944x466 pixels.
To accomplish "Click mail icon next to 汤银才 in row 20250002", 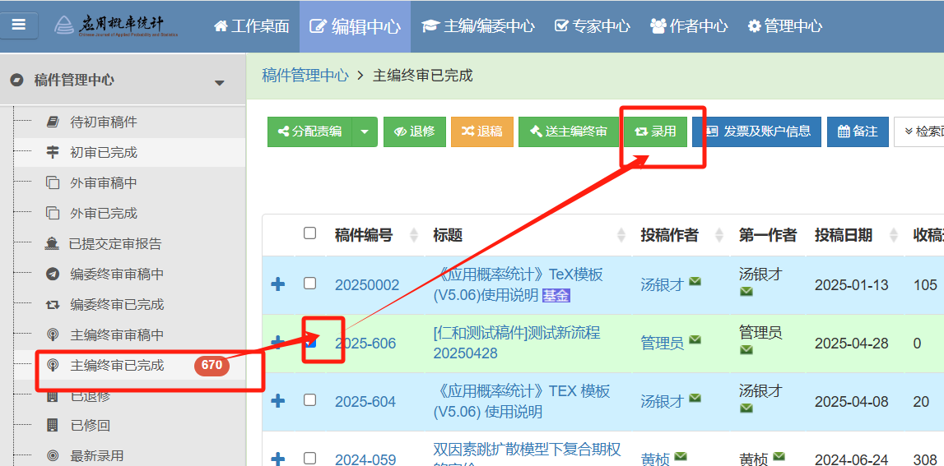I will pyautogui.click(x=695, y=281).
